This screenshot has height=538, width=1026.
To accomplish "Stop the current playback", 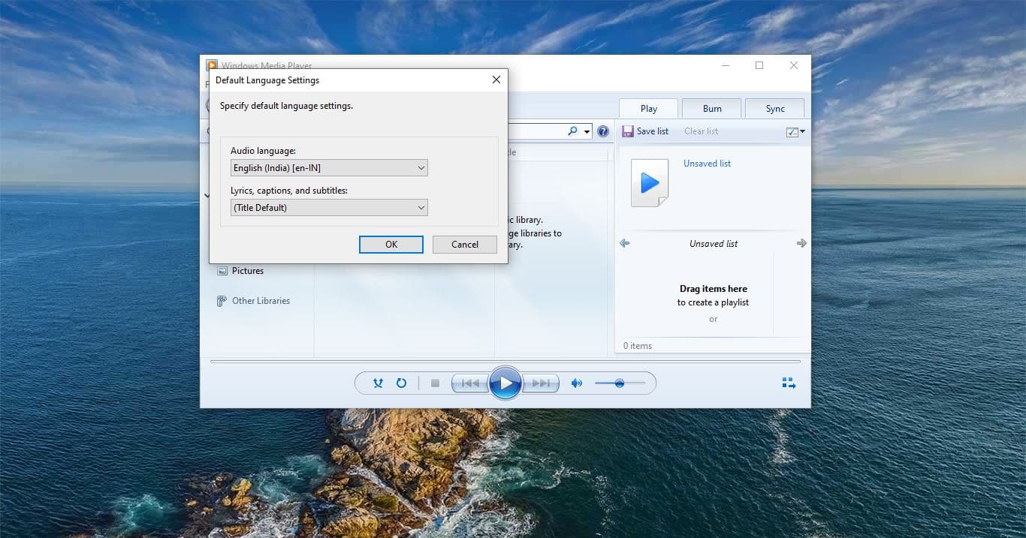I will pos(434,383).
